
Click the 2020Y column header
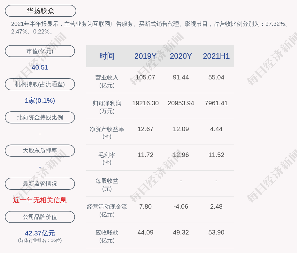[181, 56]
